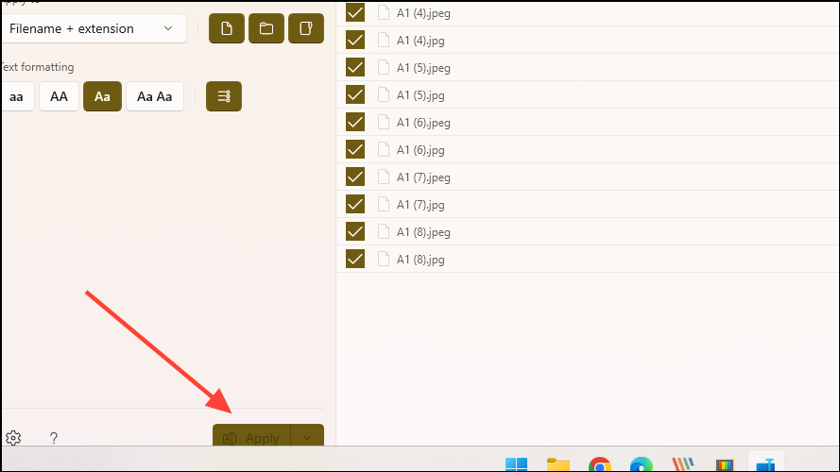Toggle title case "Aa" formatting
Image resolution: width=840 pixels, height=472 pixels.
tap(102, 96)
